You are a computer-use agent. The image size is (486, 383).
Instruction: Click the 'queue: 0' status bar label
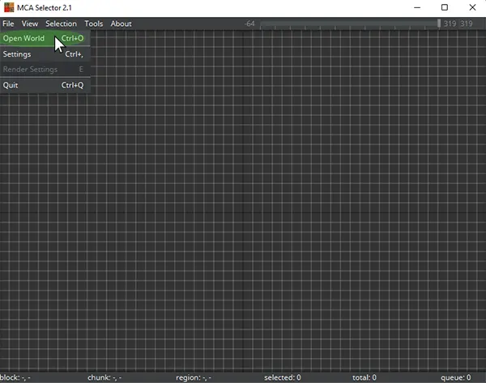pos(455,377)
